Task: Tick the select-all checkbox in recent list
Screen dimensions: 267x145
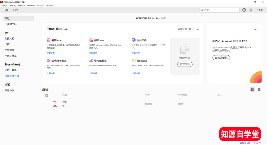Action: (x=46, y=95)
